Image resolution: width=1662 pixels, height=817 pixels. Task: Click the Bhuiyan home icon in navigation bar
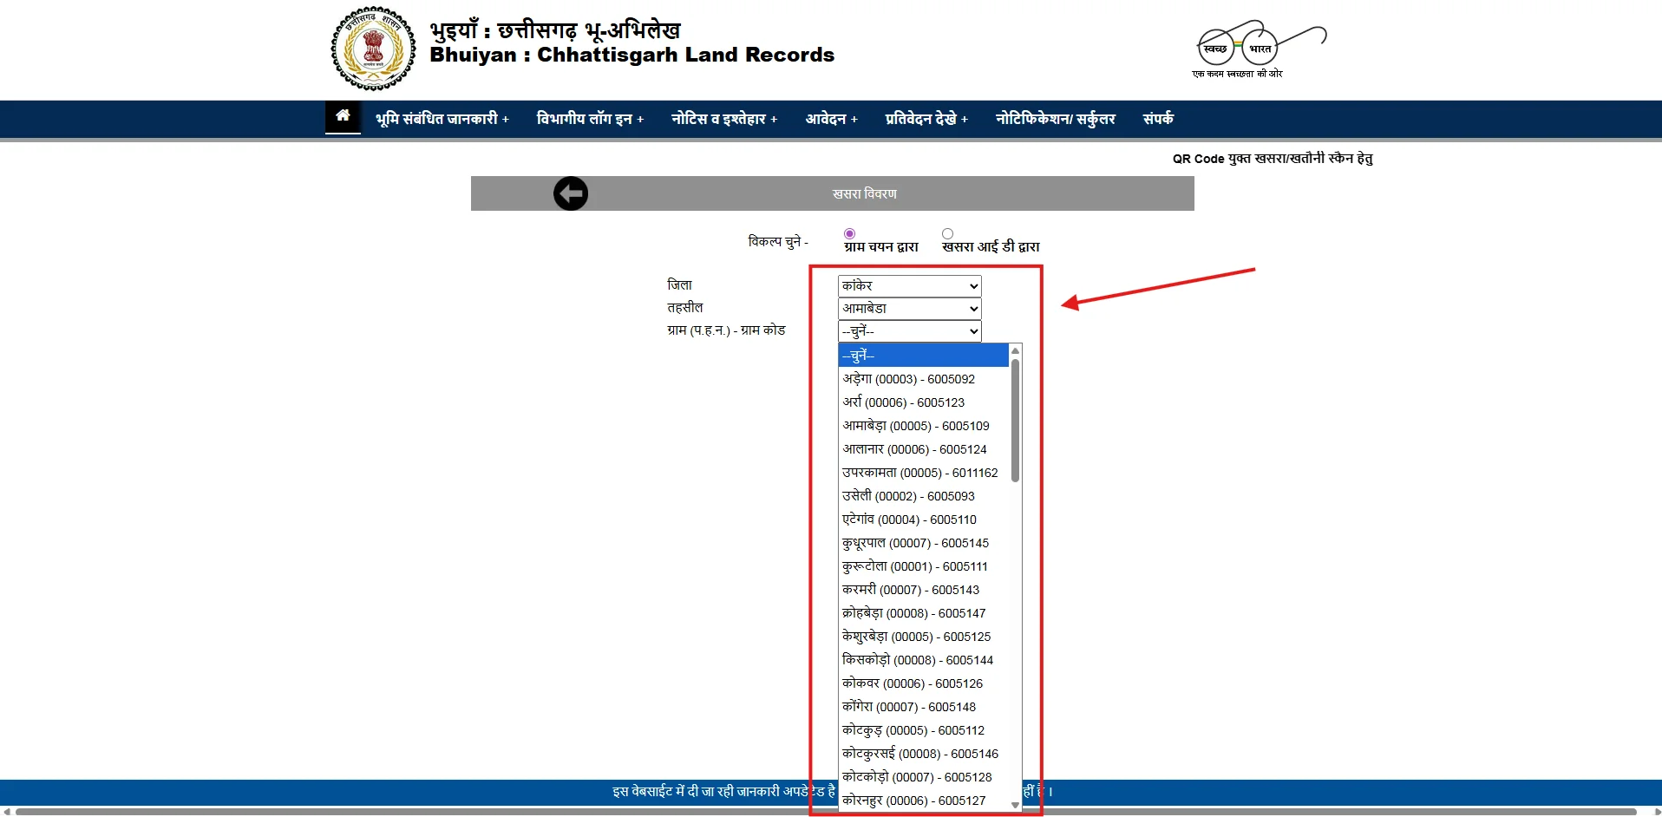tap(343, 118)
